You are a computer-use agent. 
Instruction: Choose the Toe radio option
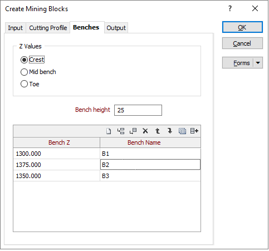point(24,84)
